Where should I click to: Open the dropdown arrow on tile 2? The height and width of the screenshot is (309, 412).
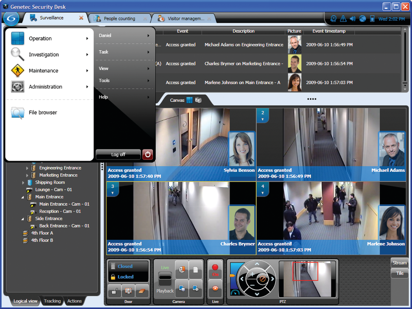(262, 119)
